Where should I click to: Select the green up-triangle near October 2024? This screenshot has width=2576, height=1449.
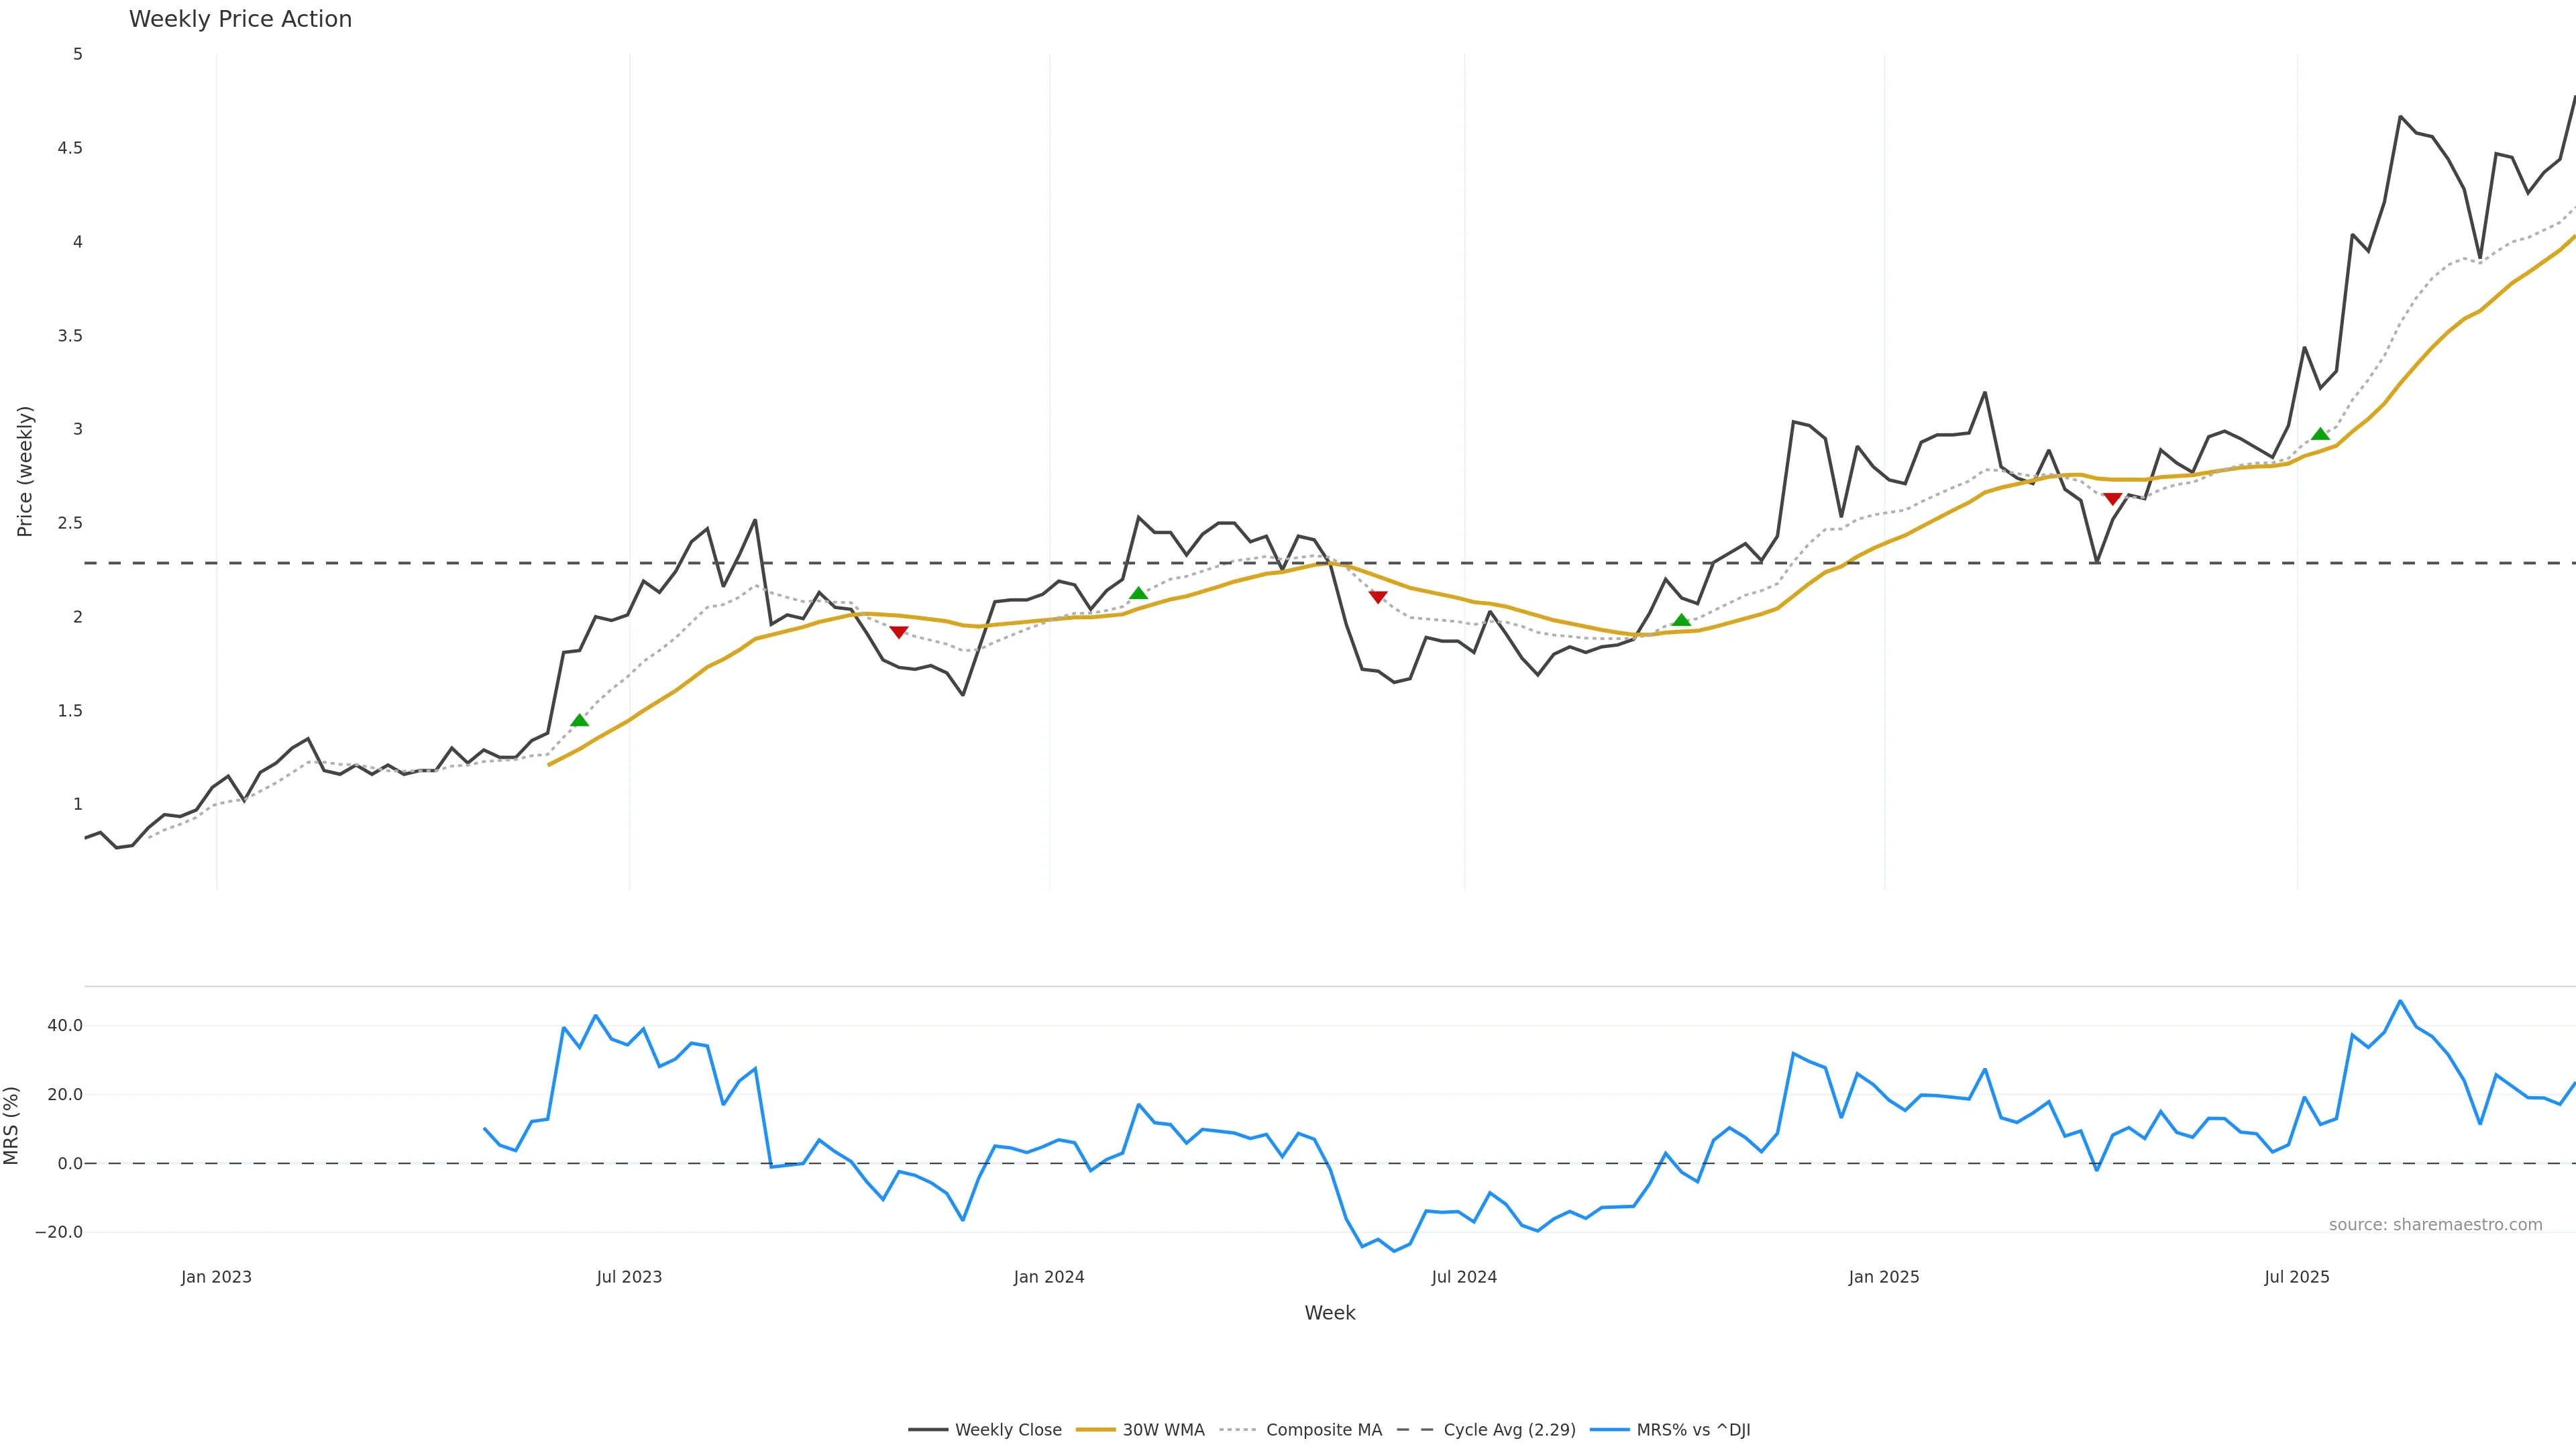click(1681, 620)
